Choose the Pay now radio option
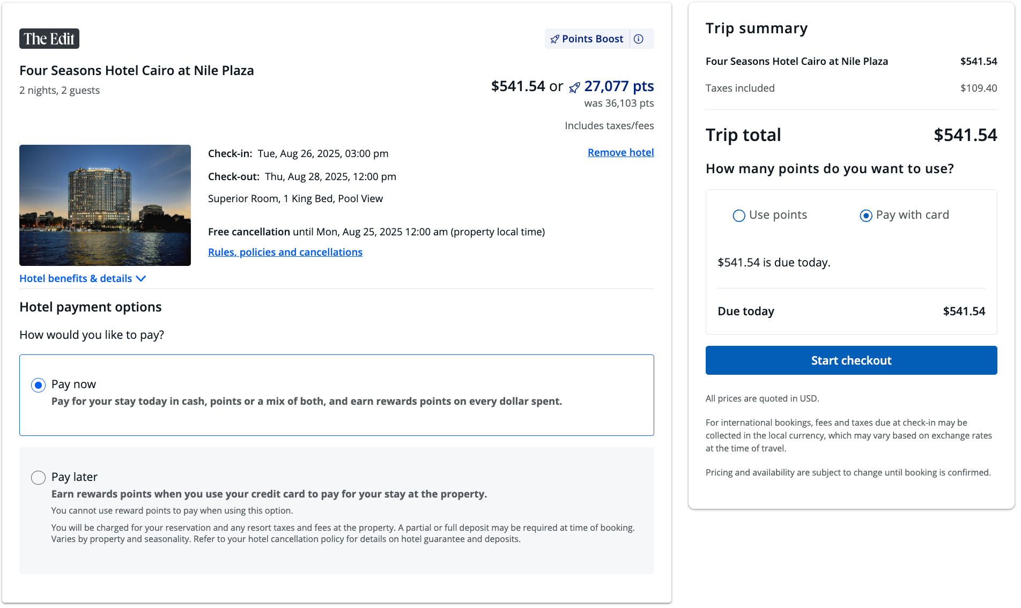1021x608 pixels. [x=38, y=385]
